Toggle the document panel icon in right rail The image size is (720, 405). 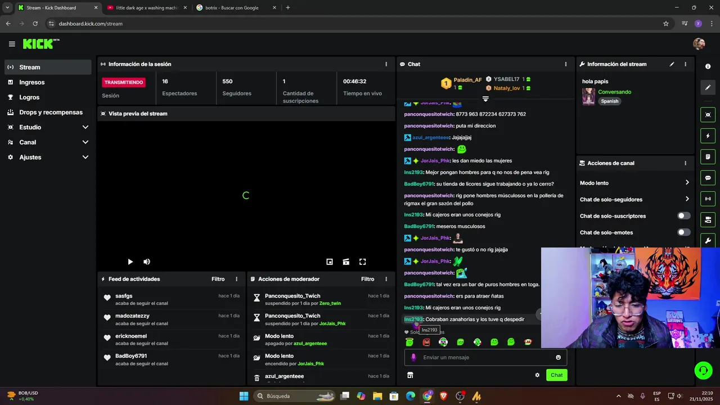coord(708,156)
